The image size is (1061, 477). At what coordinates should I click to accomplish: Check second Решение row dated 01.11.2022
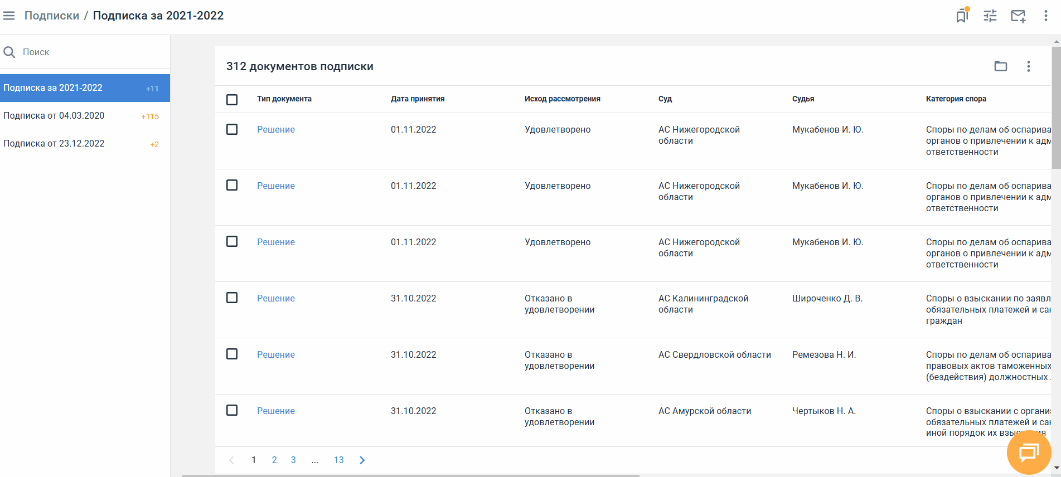pos(232,185)
